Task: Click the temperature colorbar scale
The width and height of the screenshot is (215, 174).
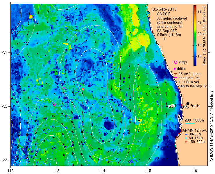Action: click(x=195, y=36)
